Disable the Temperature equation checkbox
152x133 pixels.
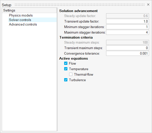pyautogui.click(x=66, y=69)
